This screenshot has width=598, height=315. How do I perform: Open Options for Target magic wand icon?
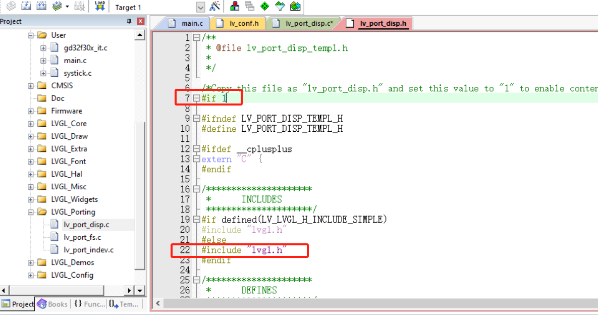[215, 7]
